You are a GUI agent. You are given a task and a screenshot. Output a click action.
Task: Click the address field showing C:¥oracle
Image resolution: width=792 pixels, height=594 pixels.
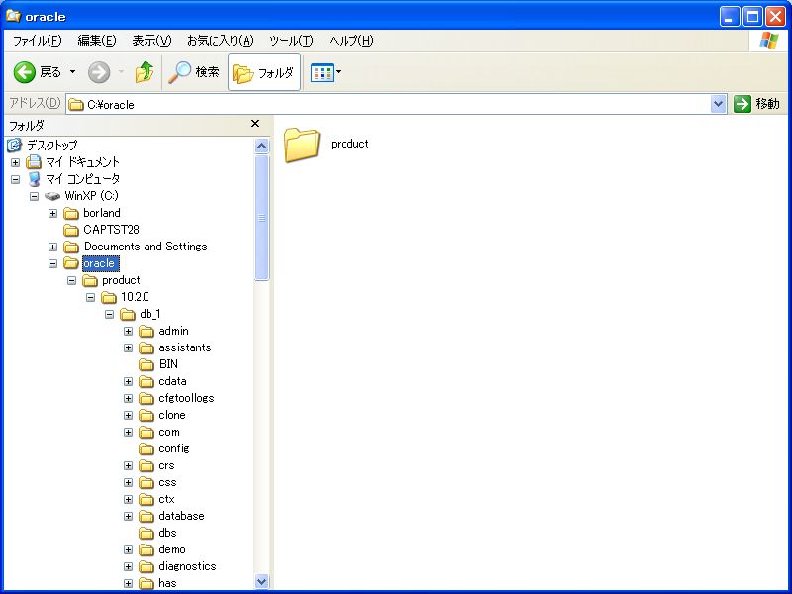pyautogui.click(x=396, y=104)
